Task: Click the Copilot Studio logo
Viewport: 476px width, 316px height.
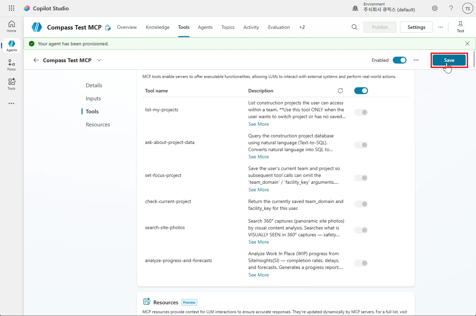Action: tap(26, 8)
